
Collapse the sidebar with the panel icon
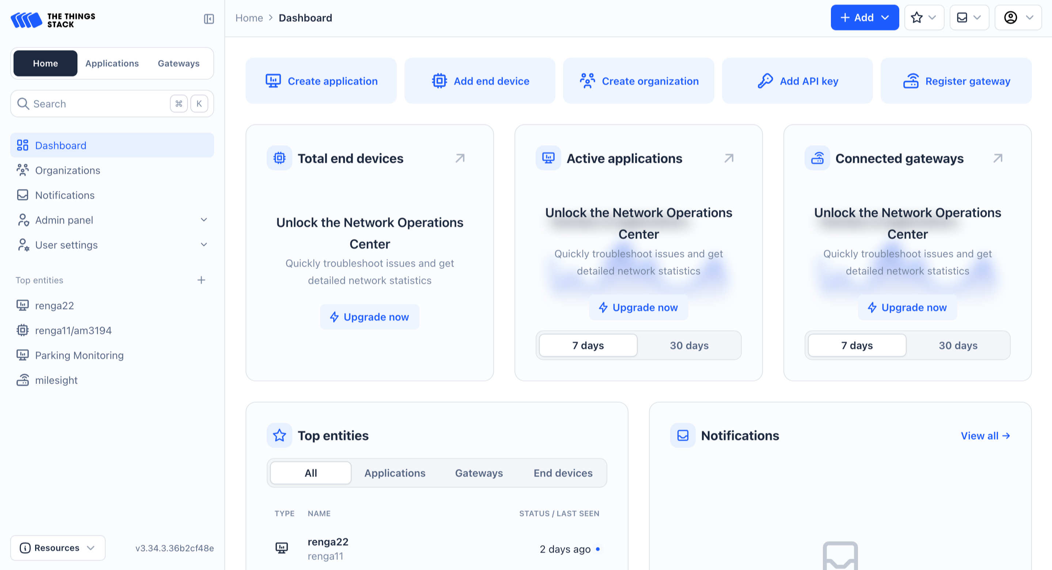[209, 19]
